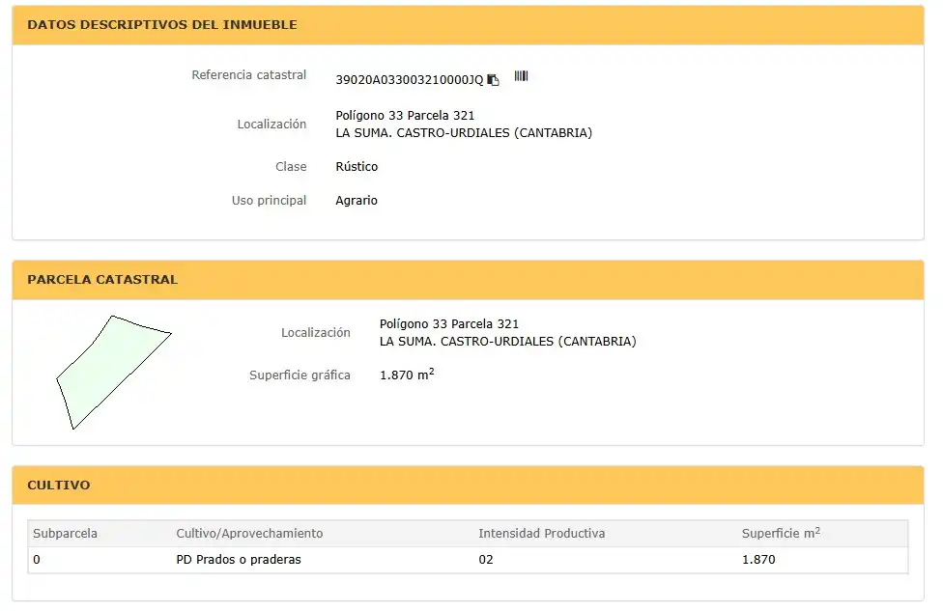Click the 'Superficie gráfica' label

[x=300, y=375]
